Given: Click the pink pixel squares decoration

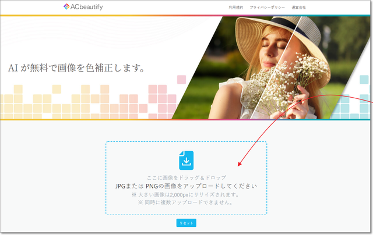Looking at the screenshot, I should (160, 96).
